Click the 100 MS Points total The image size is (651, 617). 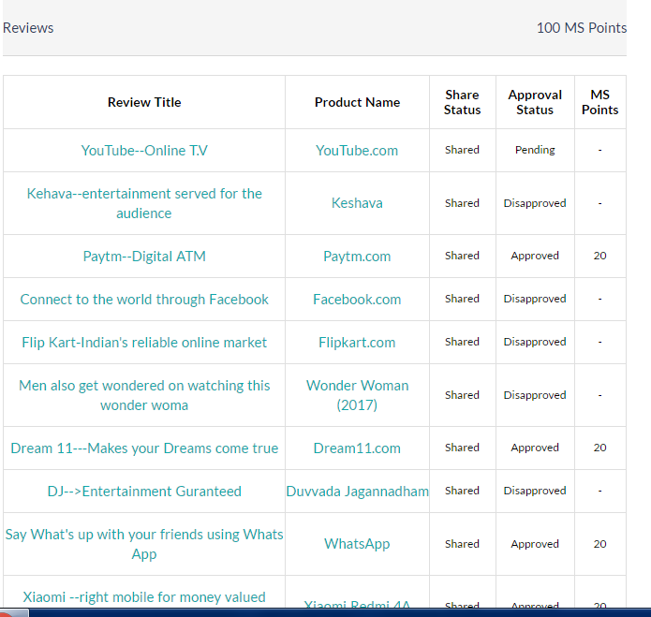click(582, 28)
